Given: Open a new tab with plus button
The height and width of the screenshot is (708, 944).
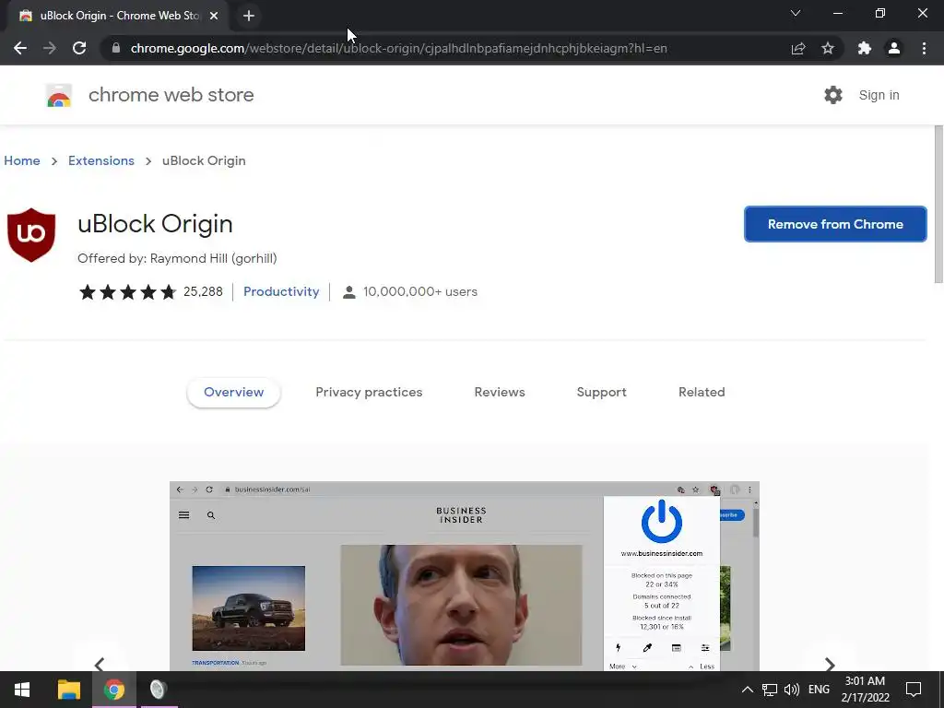Looking at the screenshot, I should [x=249, y=16].
